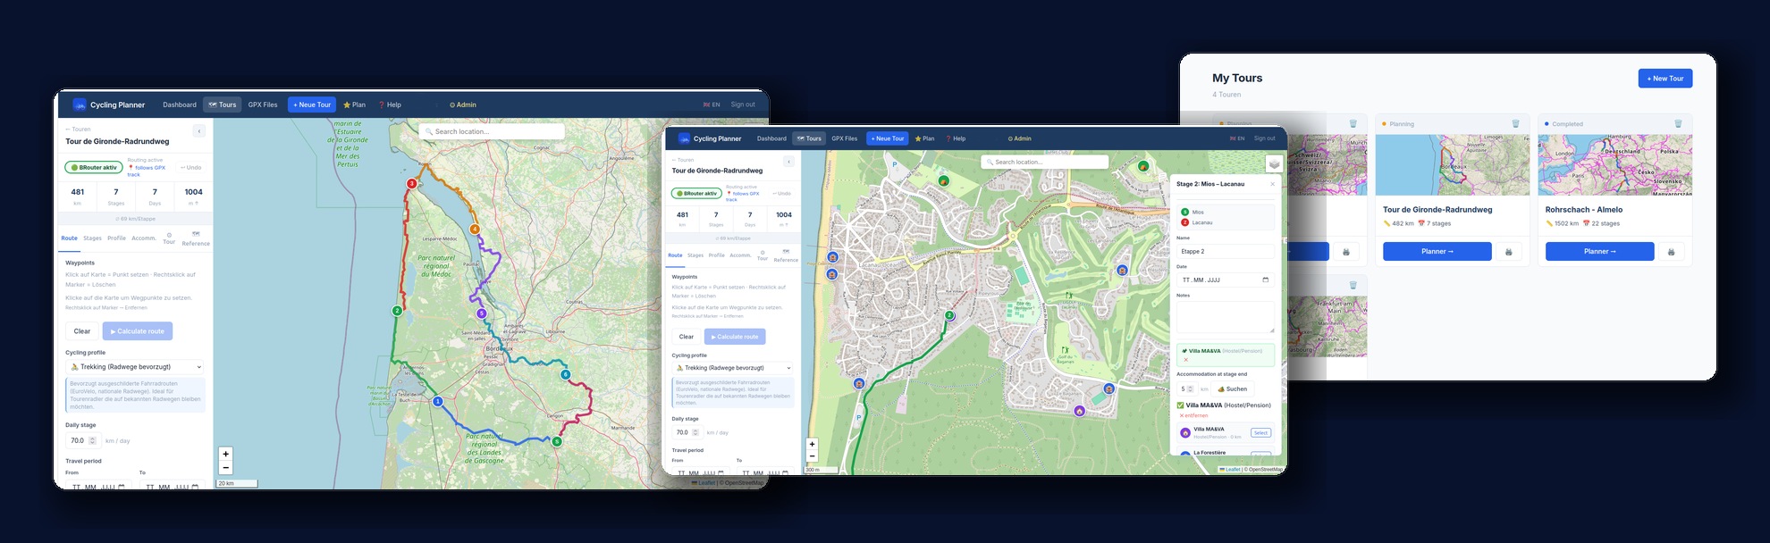The image size is (1770, 543).
Task: Click the Name field containing Etappe 2
Action: pyautogui.click(x=1226, y=252)
